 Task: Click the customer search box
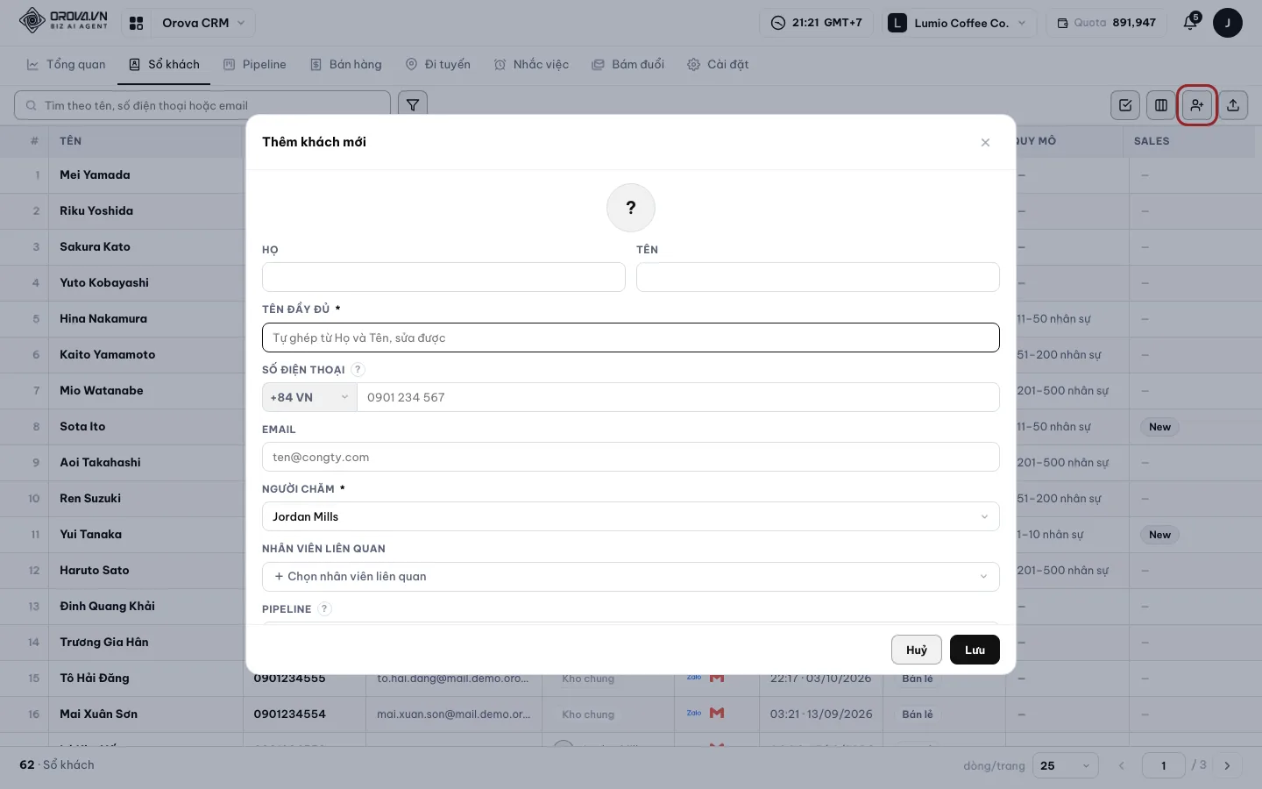(x=202, y=105)
